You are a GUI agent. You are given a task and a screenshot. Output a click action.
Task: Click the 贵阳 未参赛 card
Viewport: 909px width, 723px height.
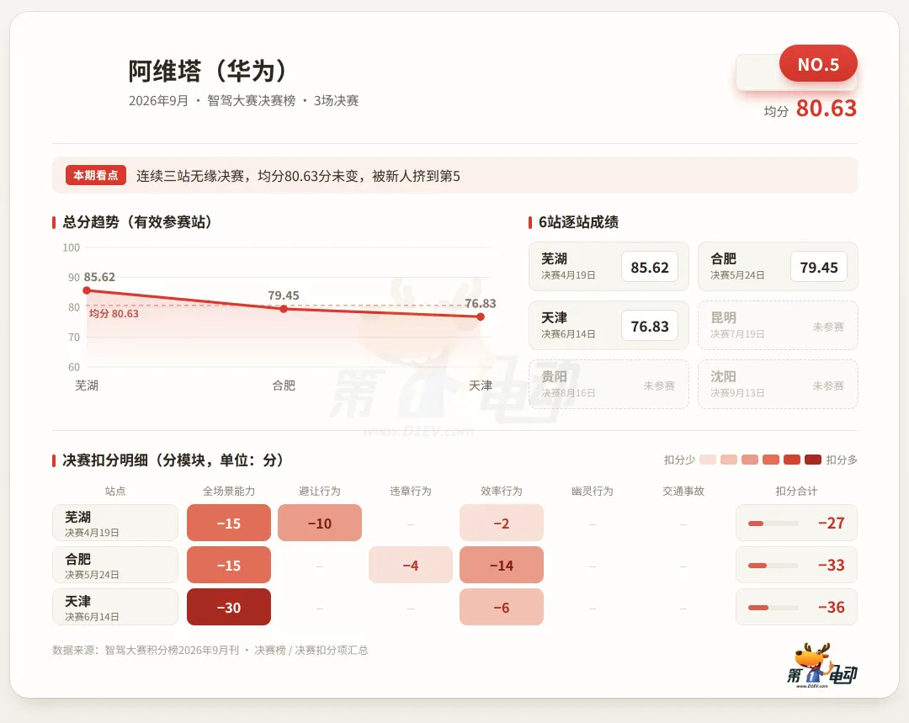609,385
